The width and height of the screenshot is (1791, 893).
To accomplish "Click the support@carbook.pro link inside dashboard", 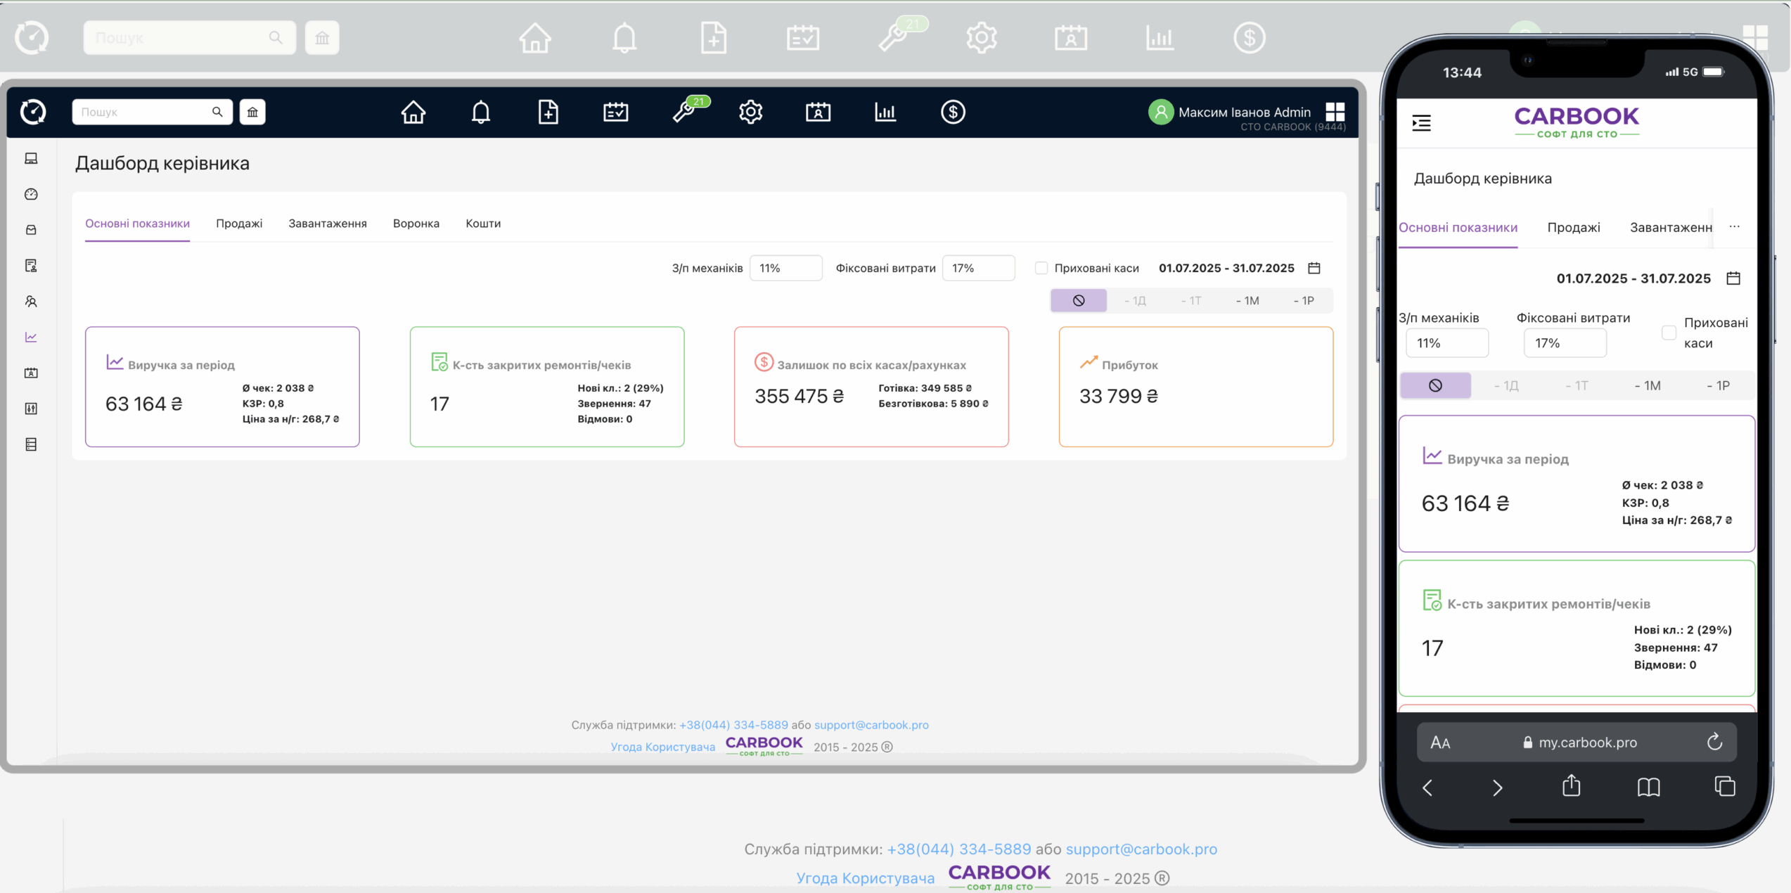I will click(x=871, y=724).
